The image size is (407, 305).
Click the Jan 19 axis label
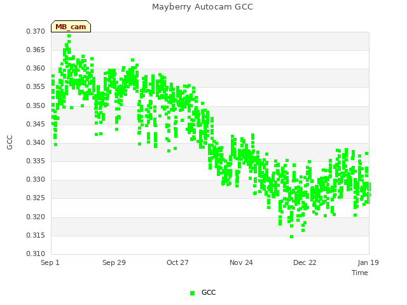pyautogui.click(x=368, y=262)
